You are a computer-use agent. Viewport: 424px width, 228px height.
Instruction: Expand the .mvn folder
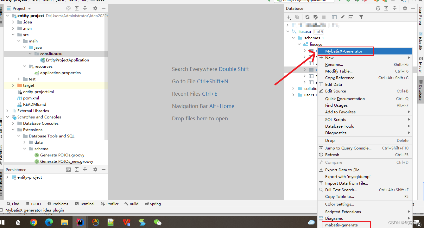pyautogui.click(x=13, y=28)
